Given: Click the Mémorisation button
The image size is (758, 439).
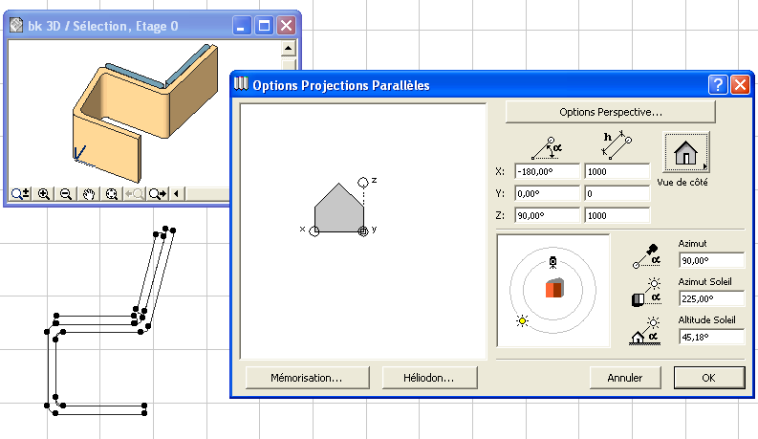Looking at the screenshot, I should click(x=308, y=378).
